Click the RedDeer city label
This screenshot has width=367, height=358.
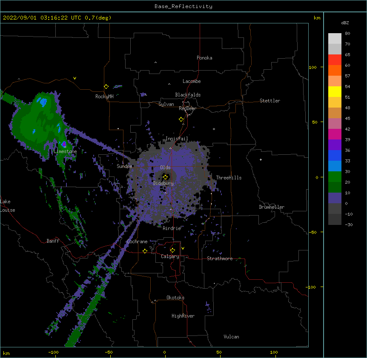click(187, 108)
